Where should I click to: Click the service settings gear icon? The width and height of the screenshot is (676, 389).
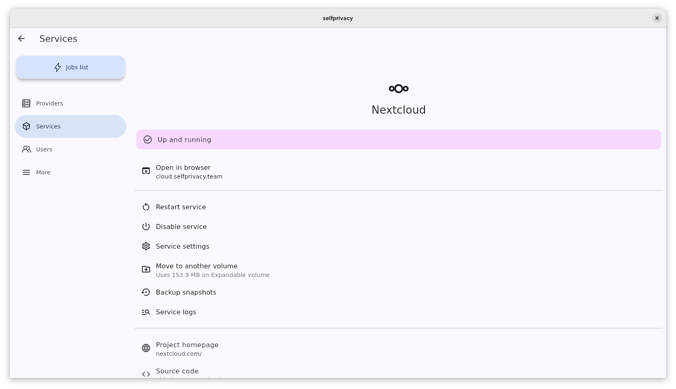click(x=146, y=246)
